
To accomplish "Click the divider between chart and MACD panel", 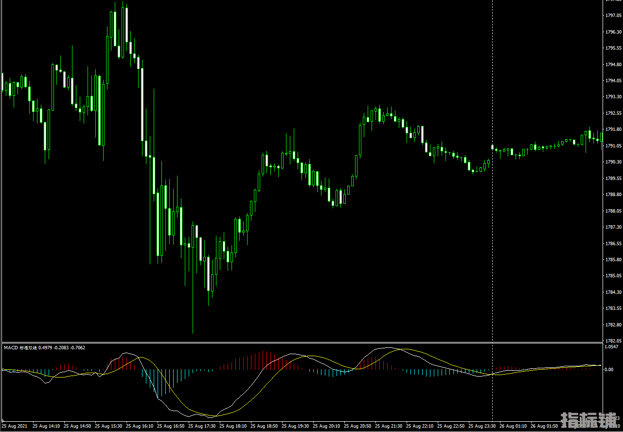I will point(302,342).
